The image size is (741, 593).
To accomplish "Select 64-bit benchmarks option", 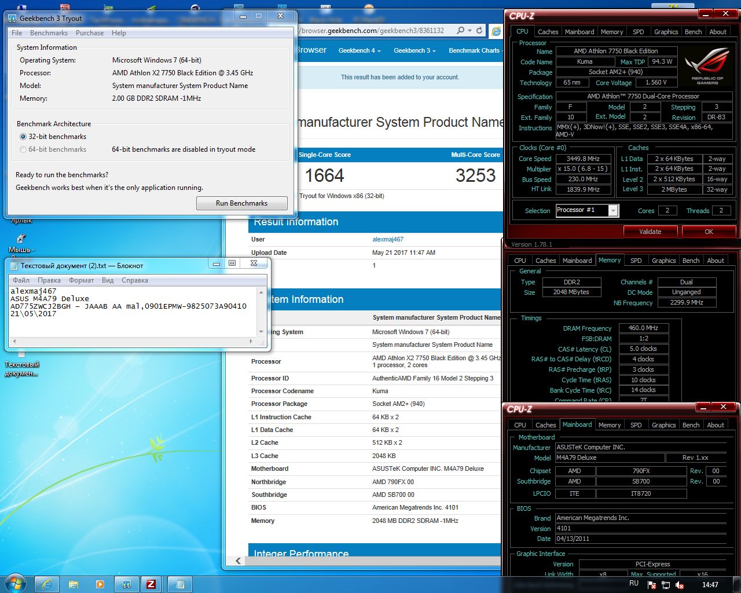I will [x=53, y=149].
